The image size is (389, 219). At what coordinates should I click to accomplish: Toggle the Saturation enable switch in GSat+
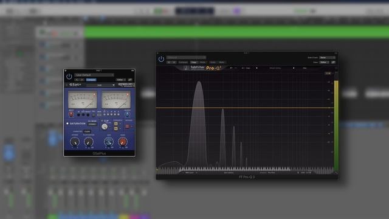click(x=67, y=123)
